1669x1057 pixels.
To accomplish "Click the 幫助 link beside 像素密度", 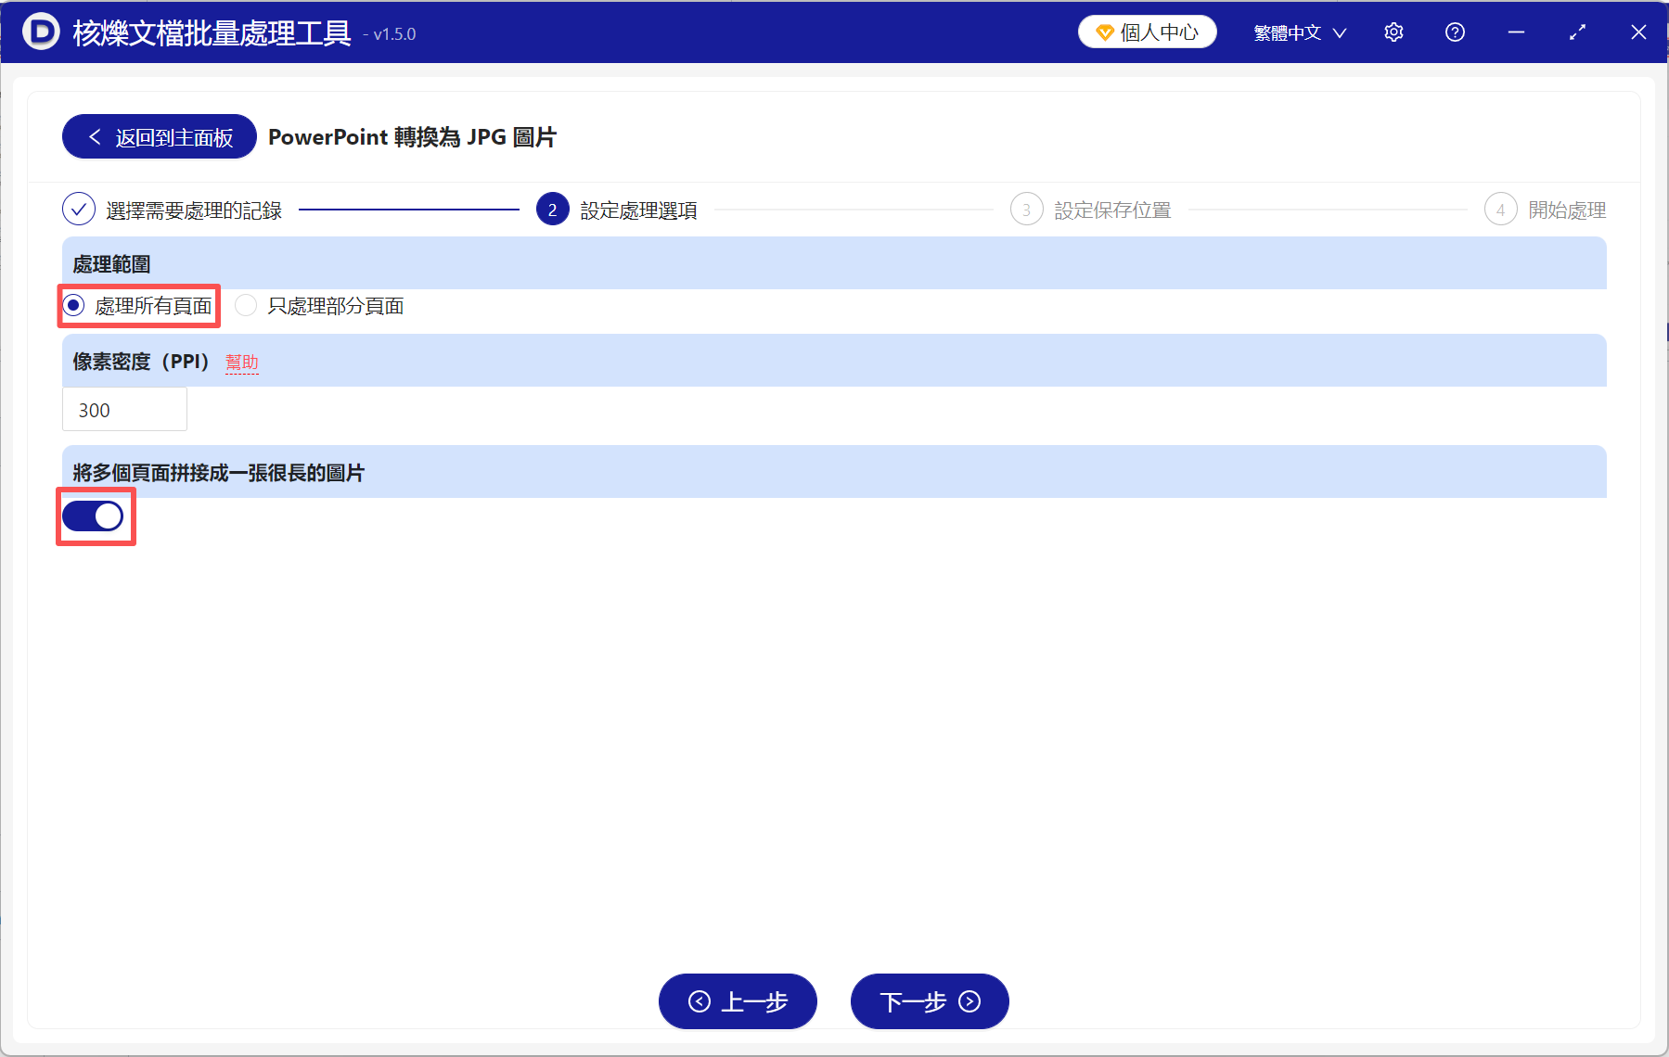I will (x=242, y=363).
